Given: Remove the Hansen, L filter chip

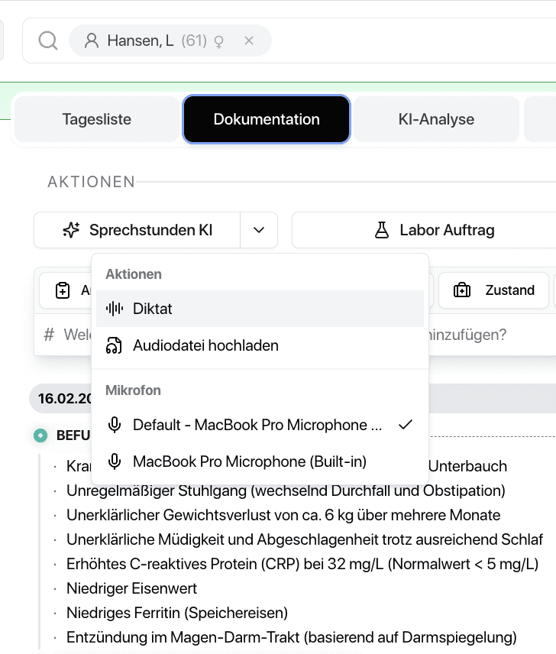Looking at the screenshot, I should click(248, 40).
